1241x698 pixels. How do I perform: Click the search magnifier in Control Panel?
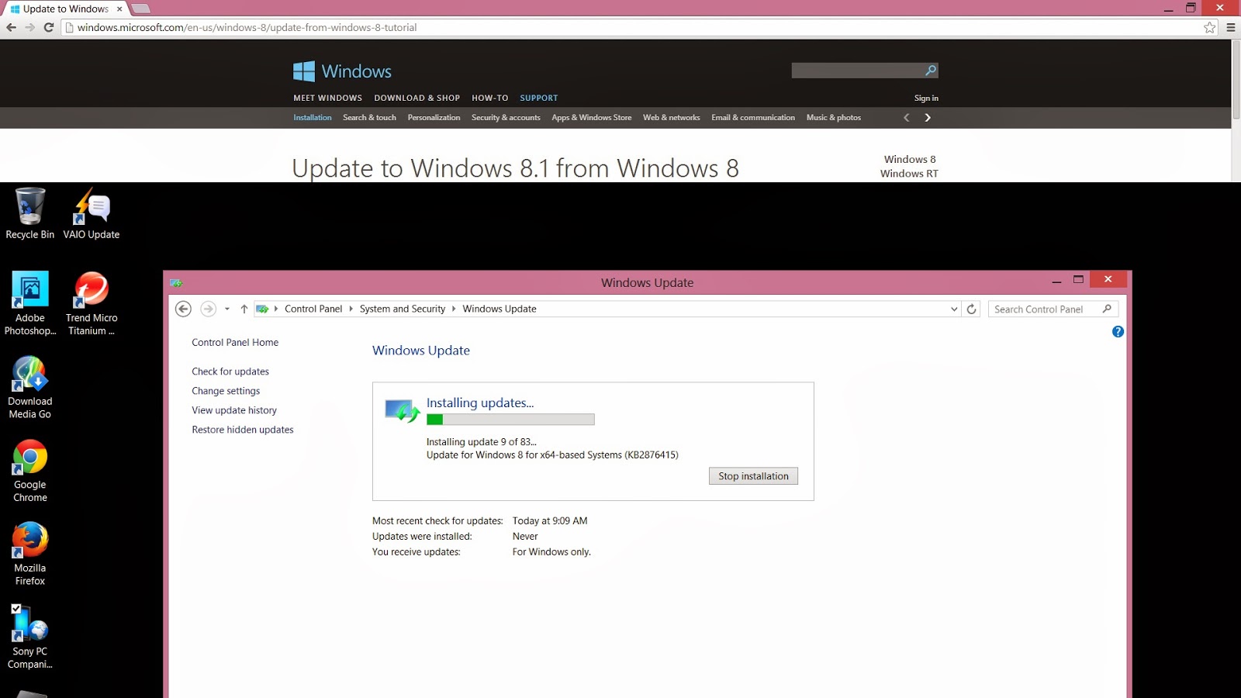[1107, 309]
